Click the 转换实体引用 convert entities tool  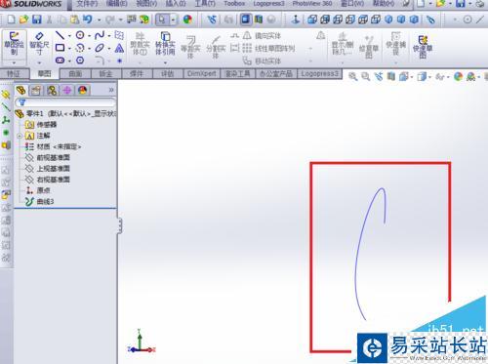(165, 44)
